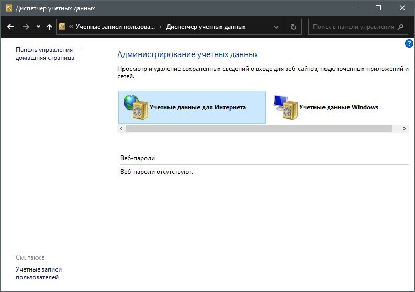
Task: Click the horizontal scrollbar thumb
Action: (x=259, y=128)
